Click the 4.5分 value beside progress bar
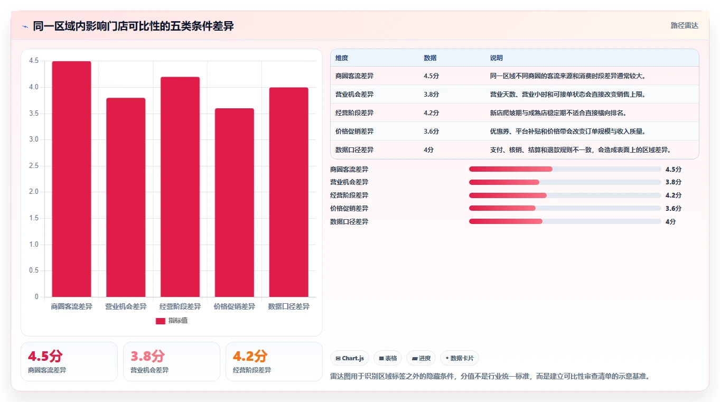 [674, 169]
